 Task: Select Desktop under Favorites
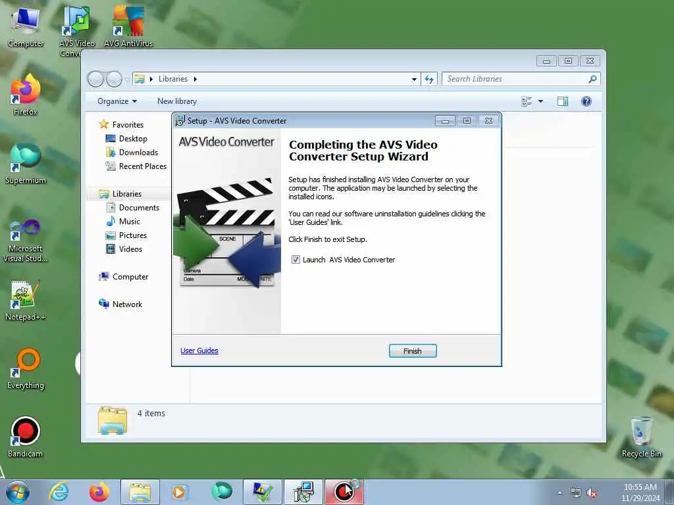click(133, 138)
